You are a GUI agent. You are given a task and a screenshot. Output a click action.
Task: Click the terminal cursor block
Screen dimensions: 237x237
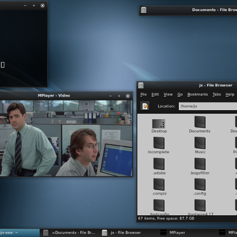point(3,65)
